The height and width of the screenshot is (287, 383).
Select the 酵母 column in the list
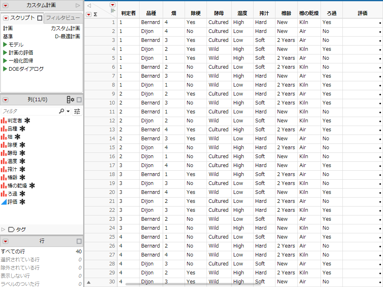[12, 153]
